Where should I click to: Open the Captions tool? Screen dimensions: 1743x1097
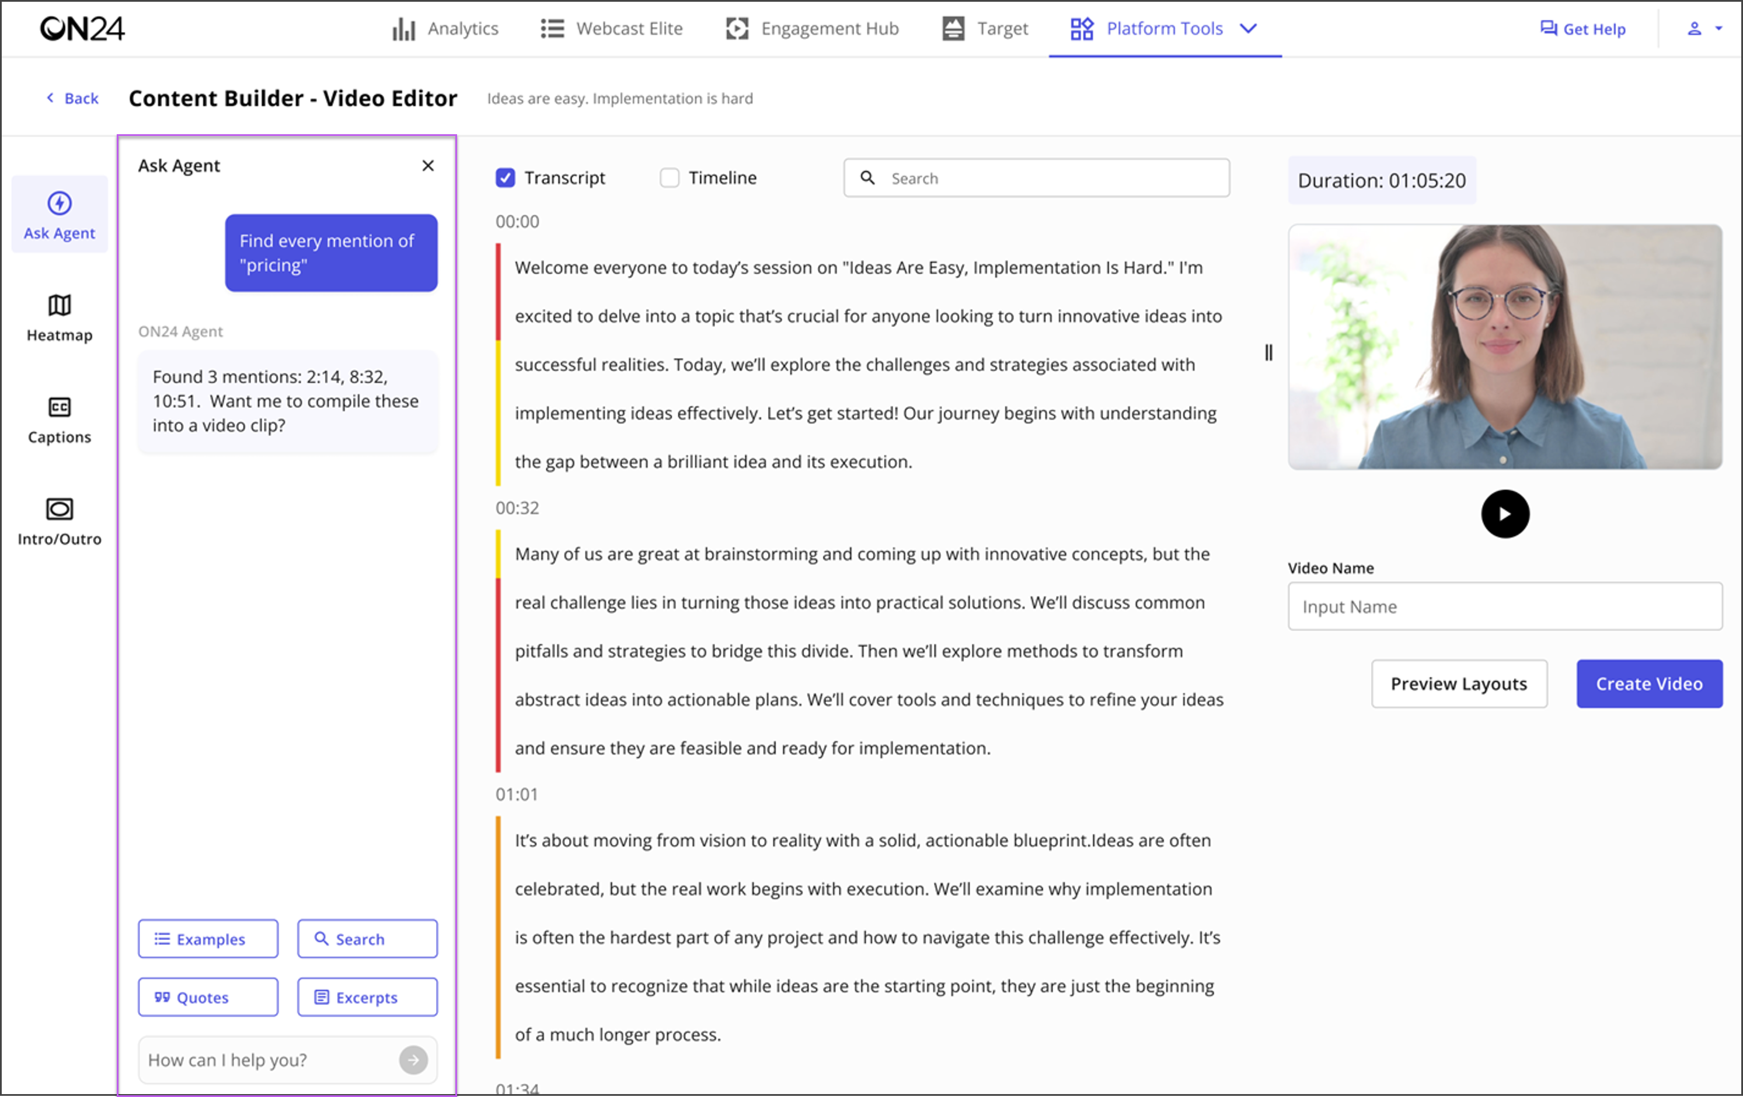point(60,420)
